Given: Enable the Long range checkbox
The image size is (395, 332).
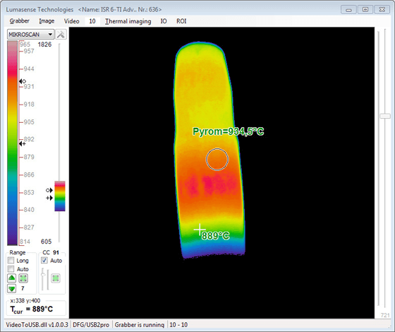Looking at the screenshot, I should coord(11,261).
